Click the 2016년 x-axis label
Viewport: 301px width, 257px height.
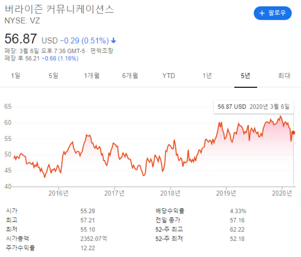pyautogui.click(x=58, y=193)
